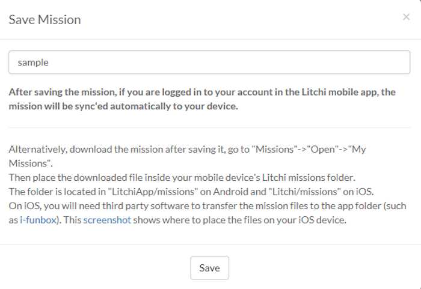Click the "Save Mission" dialog title
Image resolution: width=421 pixels, height=289 pixels.
[45, 20]
